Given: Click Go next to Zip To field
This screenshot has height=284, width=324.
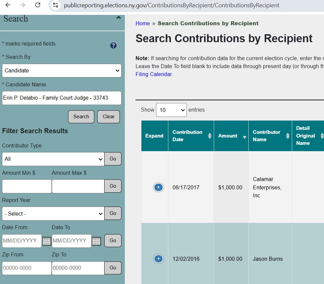Looking at the screenshot, I should (x=113, y=268).
